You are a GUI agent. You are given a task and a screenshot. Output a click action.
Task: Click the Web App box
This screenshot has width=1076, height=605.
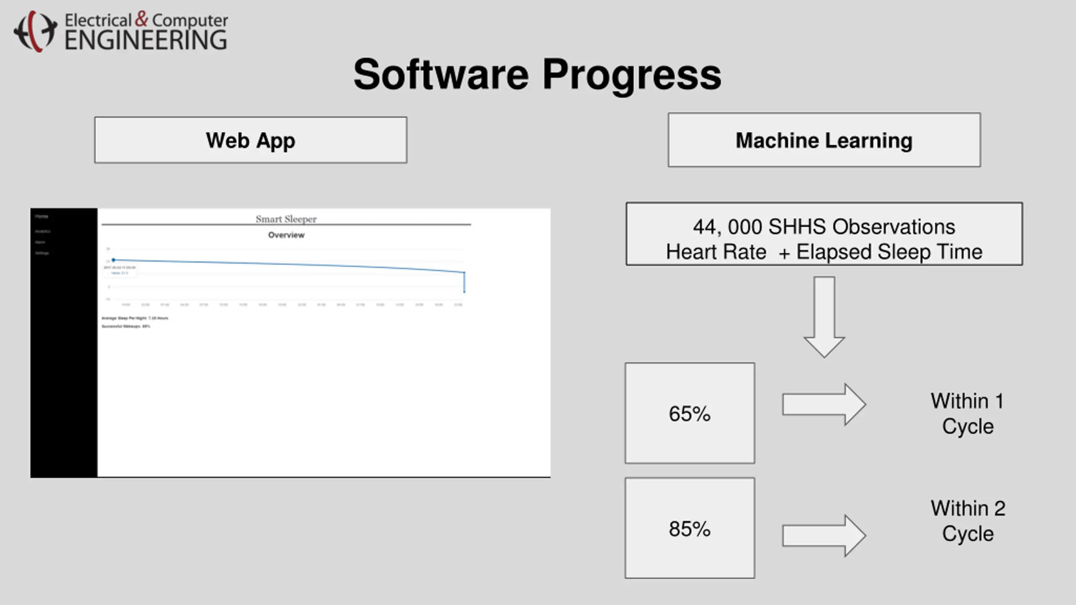(x=251, y=140)
